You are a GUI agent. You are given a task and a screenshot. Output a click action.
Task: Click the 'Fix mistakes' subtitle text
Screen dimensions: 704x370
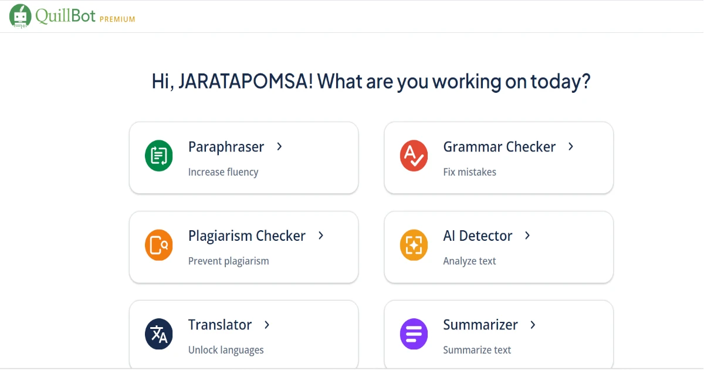click(469, 172)
